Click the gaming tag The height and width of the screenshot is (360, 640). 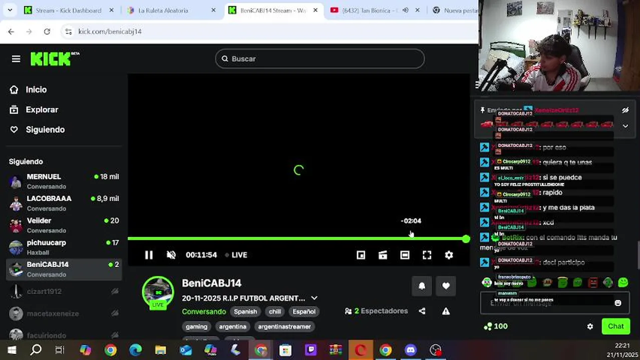coord(196,326)
